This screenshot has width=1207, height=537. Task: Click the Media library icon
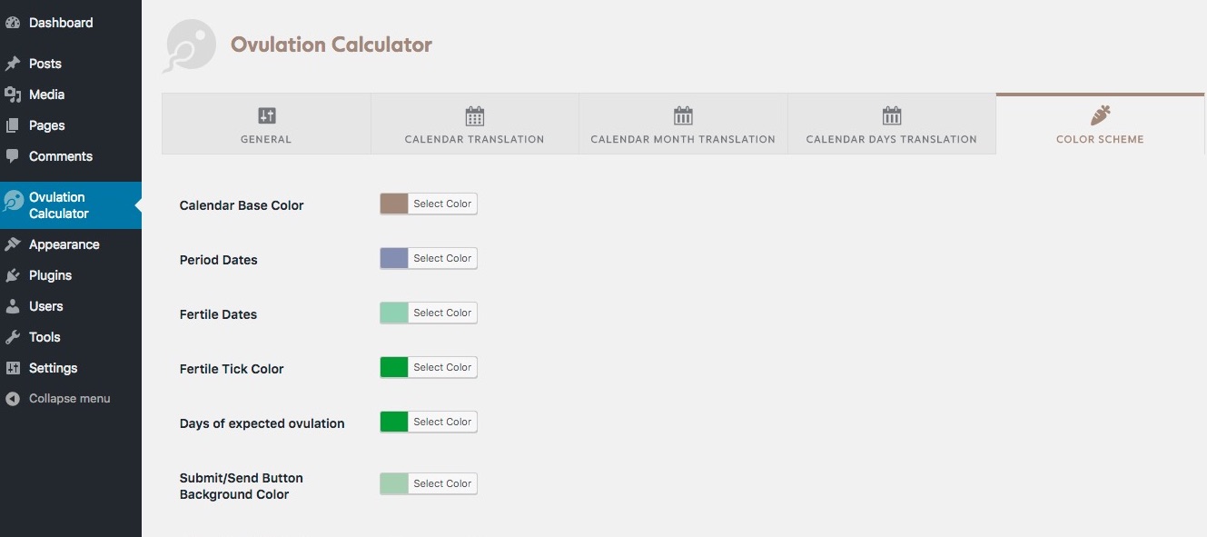point(13,94)
